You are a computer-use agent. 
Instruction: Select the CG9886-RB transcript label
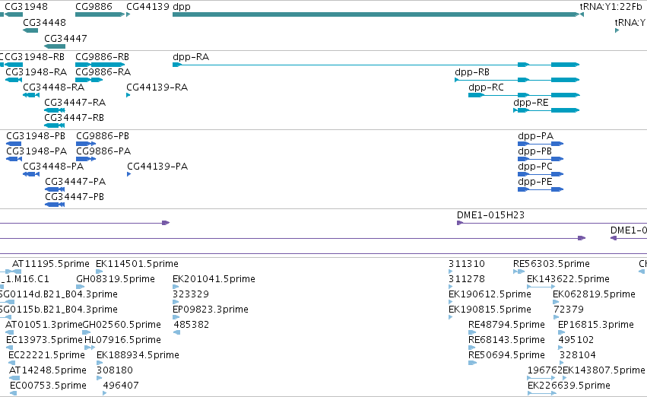(103, 56)
